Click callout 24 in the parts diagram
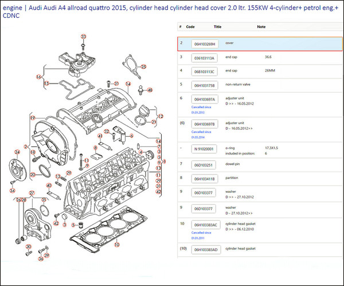Image resolution: width=344 pixels, height=286 pixels. (x=17, y=152)
